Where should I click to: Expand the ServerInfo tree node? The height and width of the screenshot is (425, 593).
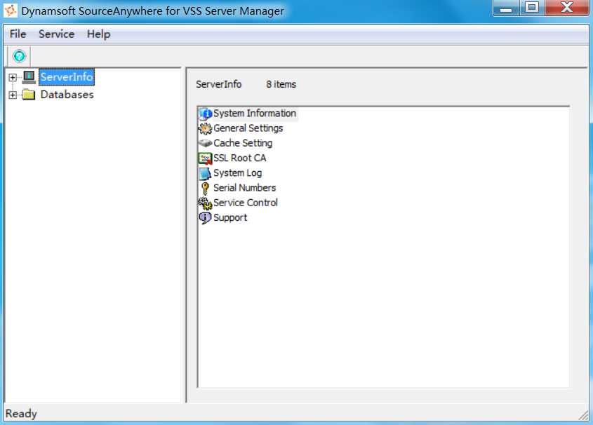(x=13, y=77)
